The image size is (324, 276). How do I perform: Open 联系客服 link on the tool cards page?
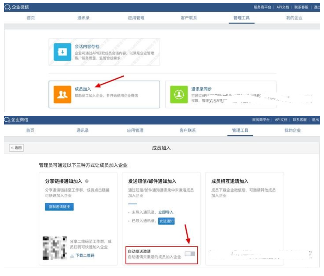[301, 7]
